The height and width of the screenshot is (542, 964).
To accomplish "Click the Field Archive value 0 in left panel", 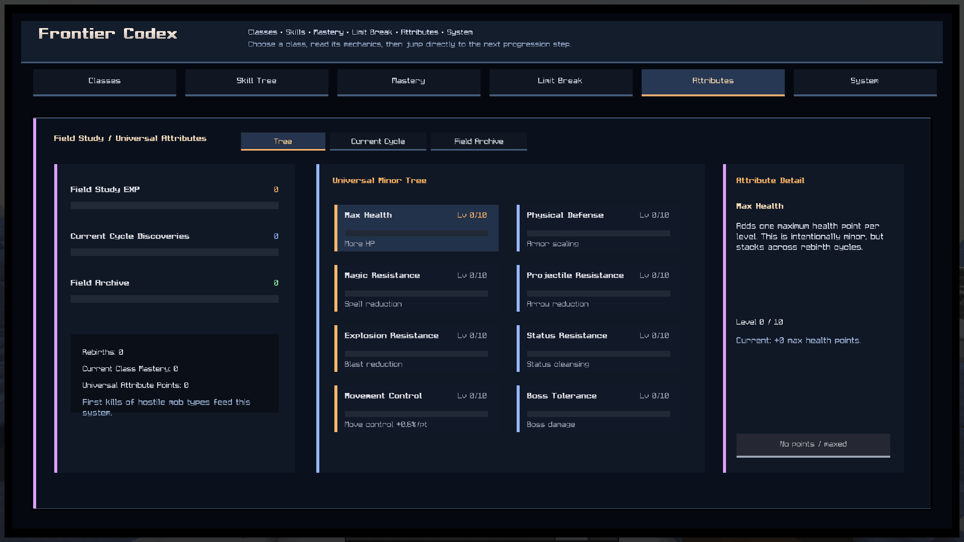I will 276,283.
